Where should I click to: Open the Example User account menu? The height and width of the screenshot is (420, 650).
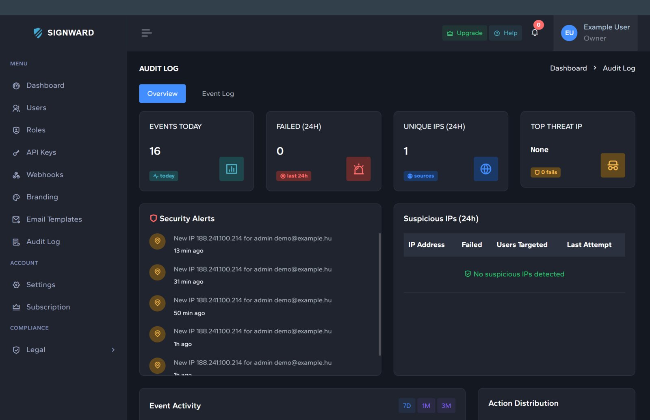(596, 33)
